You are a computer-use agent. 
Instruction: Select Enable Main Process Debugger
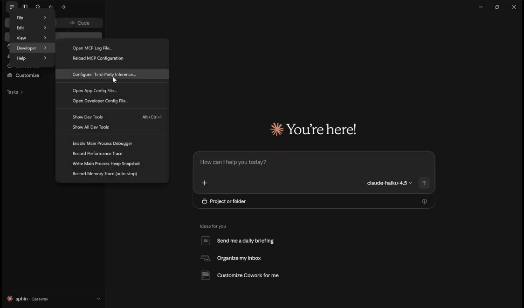tap(112, 144)
